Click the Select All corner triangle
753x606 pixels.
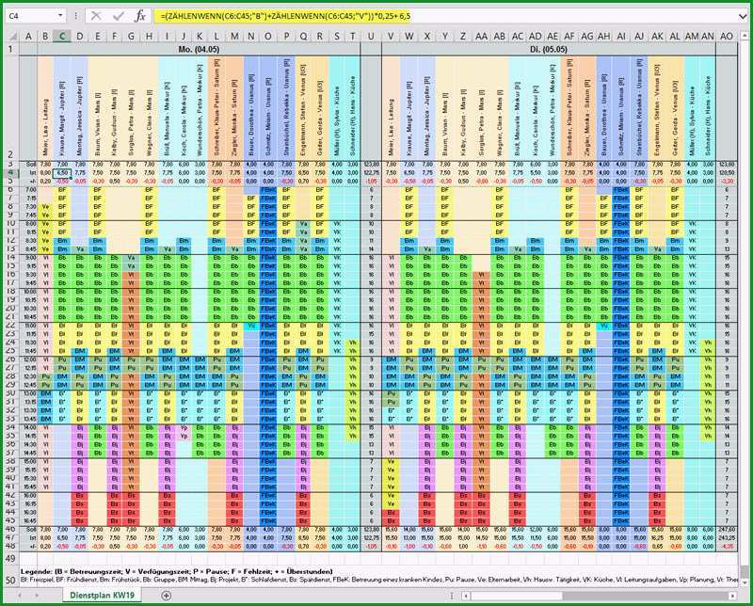12,37
